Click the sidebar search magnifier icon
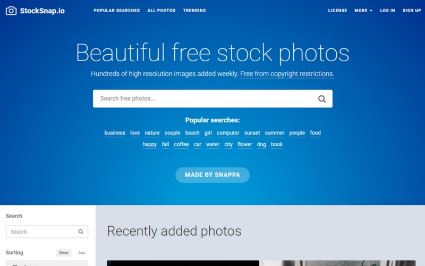 81,232
